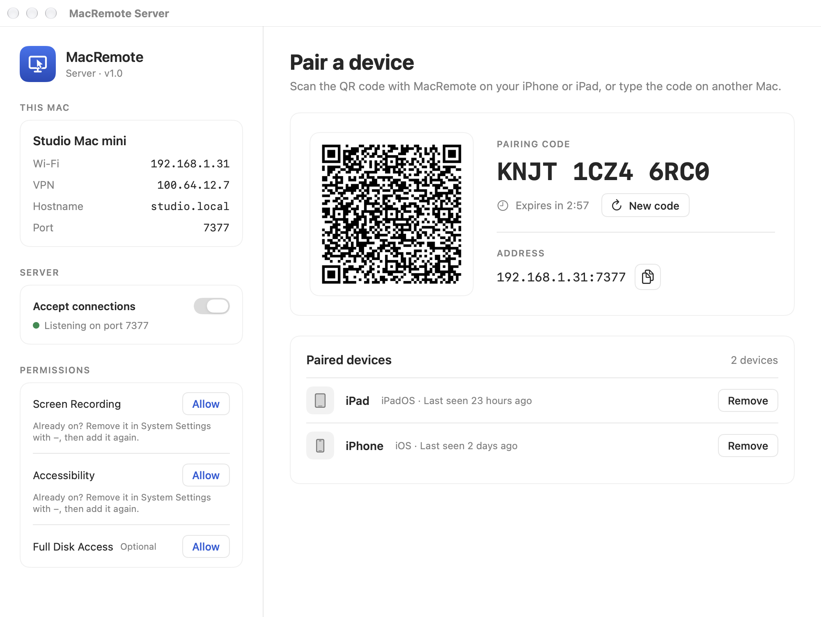Click the iPad device icon
The height and width of the screenshot is (617, 821).
320,400
